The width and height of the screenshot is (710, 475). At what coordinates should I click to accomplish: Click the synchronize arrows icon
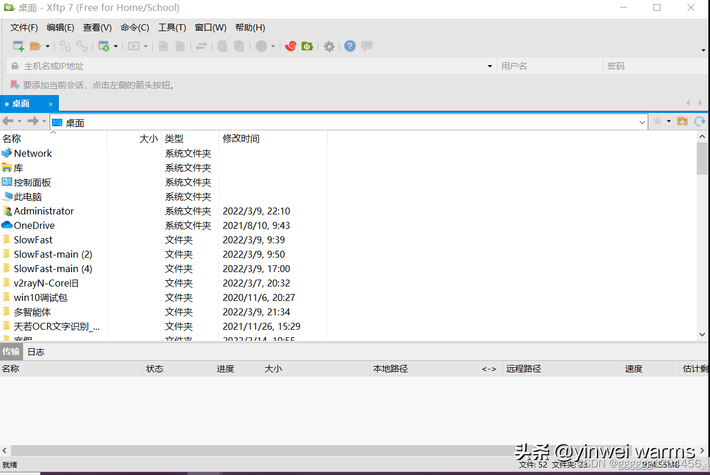[x=201, y=46]
